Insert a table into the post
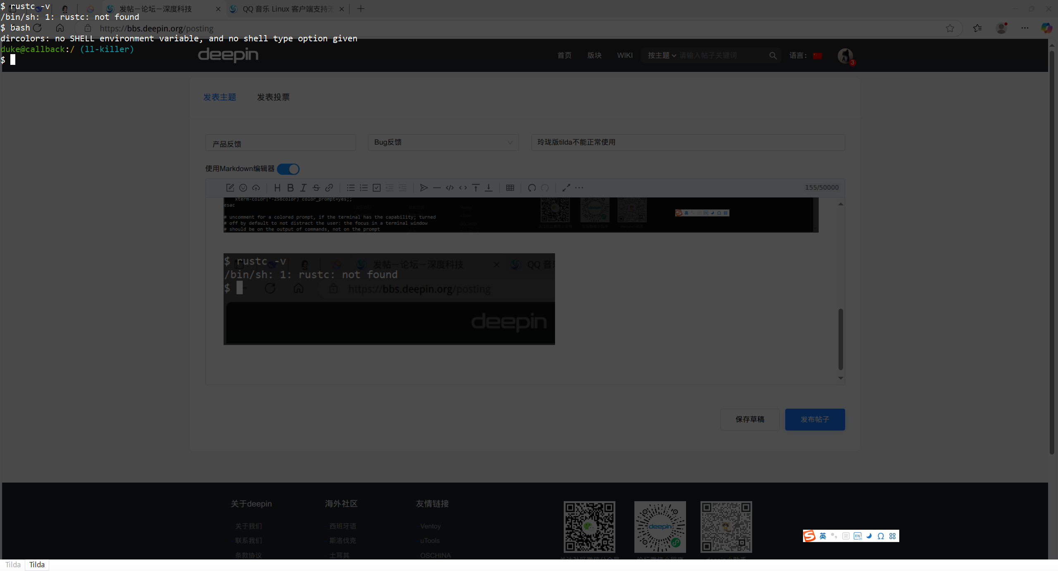This screenshot has height=571, width=1058. (x=510, y=188)
